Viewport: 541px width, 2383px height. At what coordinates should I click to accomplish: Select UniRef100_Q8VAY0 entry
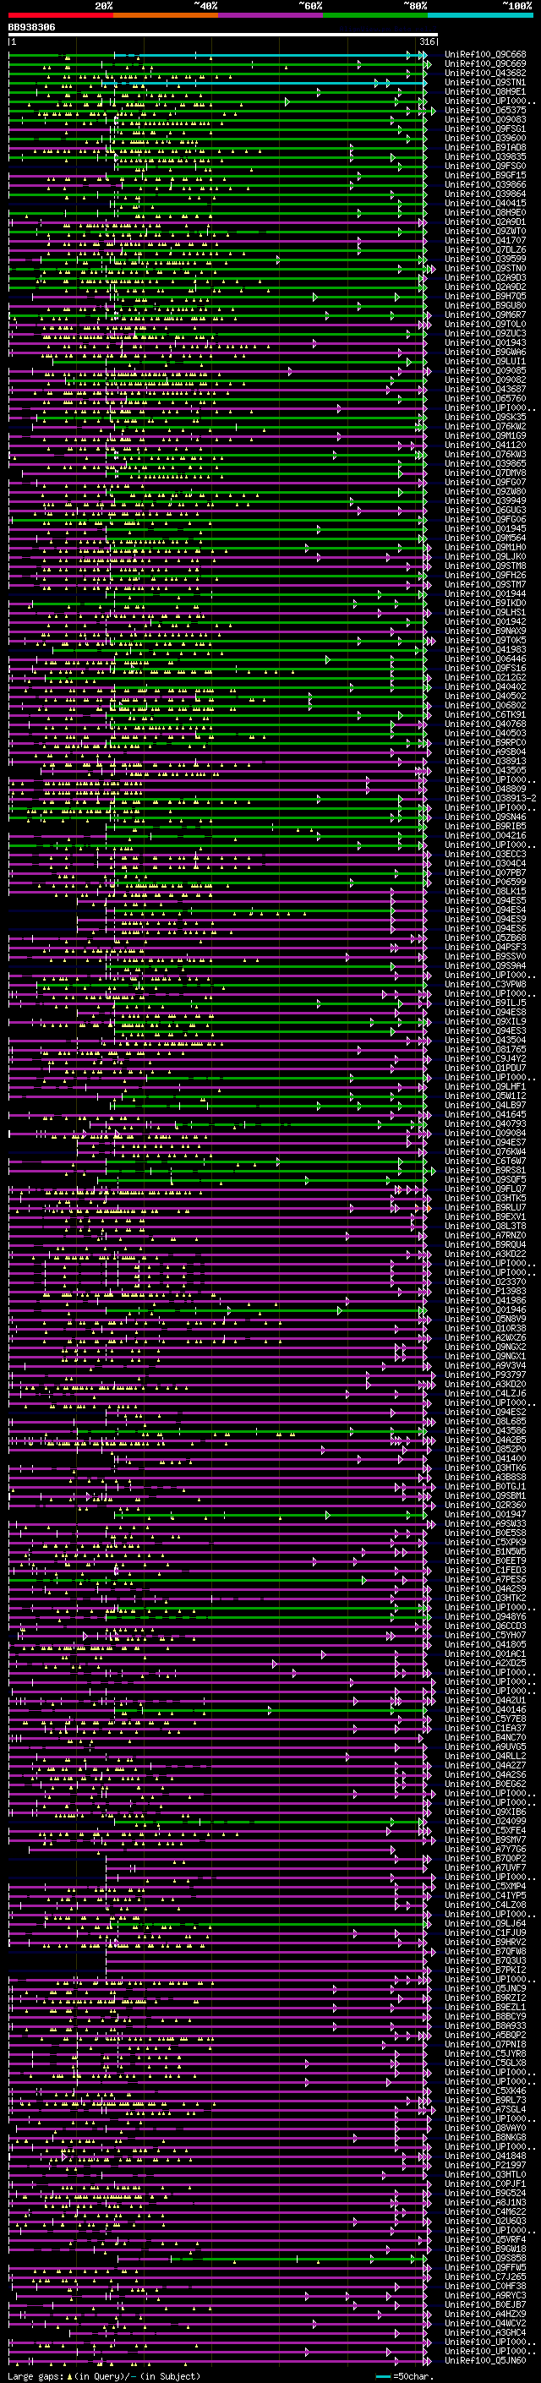(x=485, y=2128)
